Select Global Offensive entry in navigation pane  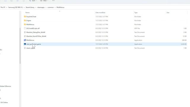coord(5,86)
